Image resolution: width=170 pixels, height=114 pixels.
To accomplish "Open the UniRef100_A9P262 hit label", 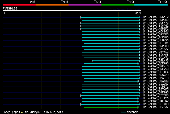I will coord(156,20).
